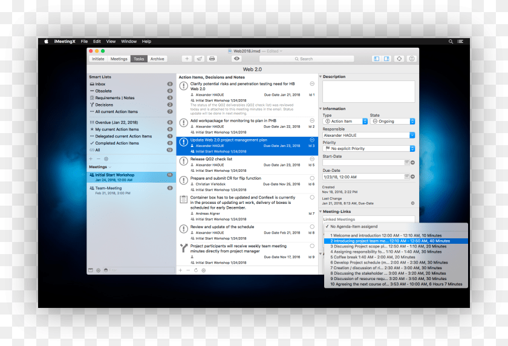Viewport: 508px width, 346px height.
Task: Click remove item minus below task list
Action: pyautogui.click(x=188, y=270)
